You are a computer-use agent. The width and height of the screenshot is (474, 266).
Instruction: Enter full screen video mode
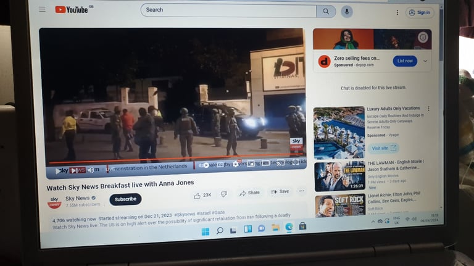(295, 162)
